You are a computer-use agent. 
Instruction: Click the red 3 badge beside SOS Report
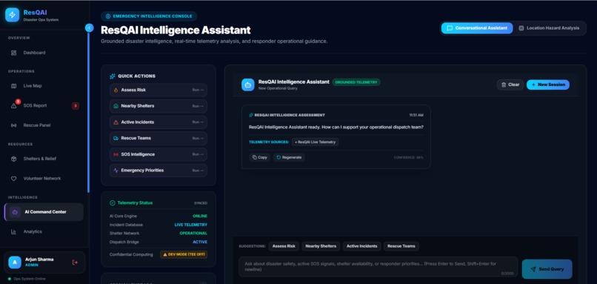click(76, 105)
